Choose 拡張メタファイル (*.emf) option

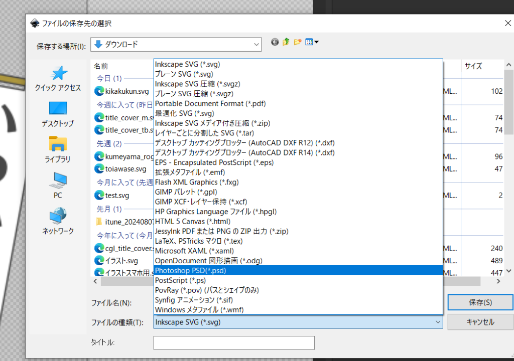[298, 172]
